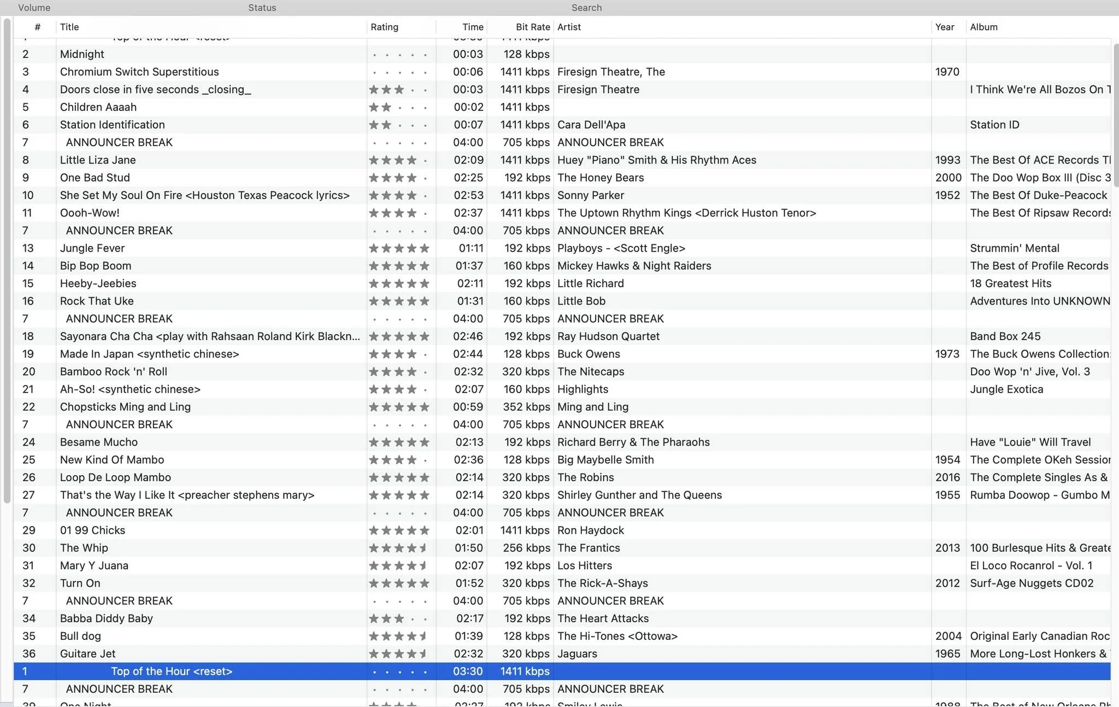
Task: Click Jungle Fever five-star rating
Action: coord(399,248)
